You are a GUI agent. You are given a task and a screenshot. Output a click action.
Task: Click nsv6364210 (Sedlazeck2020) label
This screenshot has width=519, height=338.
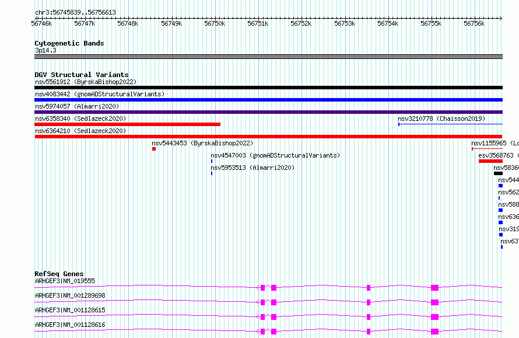coord(80,131)
